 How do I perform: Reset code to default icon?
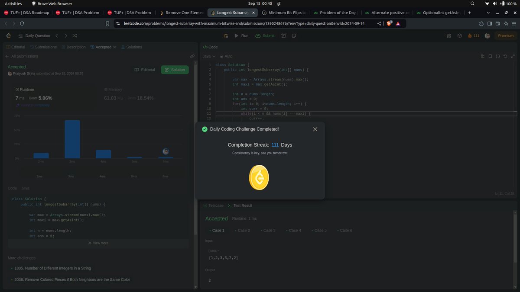(x=505, y=56)
